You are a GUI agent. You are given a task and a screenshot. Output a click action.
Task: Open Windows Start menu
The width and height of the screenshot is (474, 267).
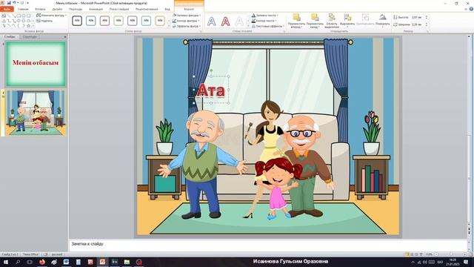[x=5, y=262]
